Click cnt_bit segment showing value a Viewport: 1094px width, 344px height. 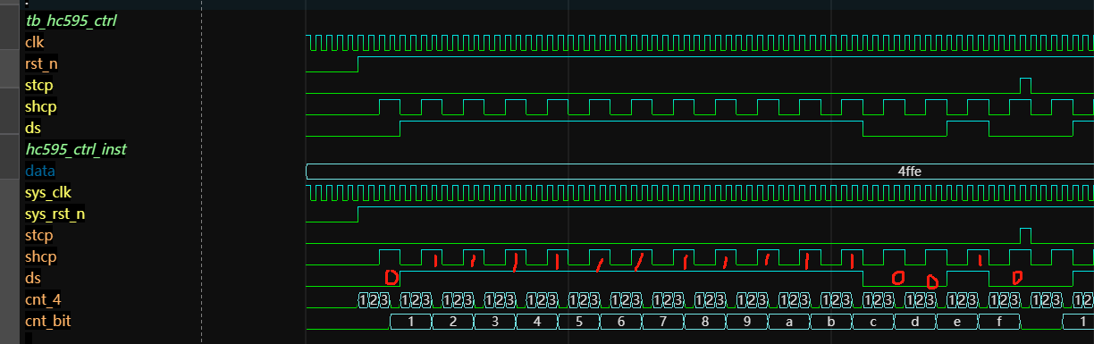788,322
